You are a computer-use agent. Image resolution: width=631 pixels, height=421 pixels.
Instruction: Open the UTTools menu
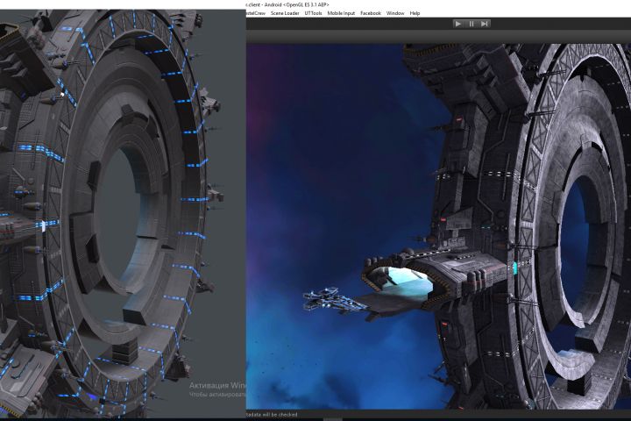[x=313, y=13]
